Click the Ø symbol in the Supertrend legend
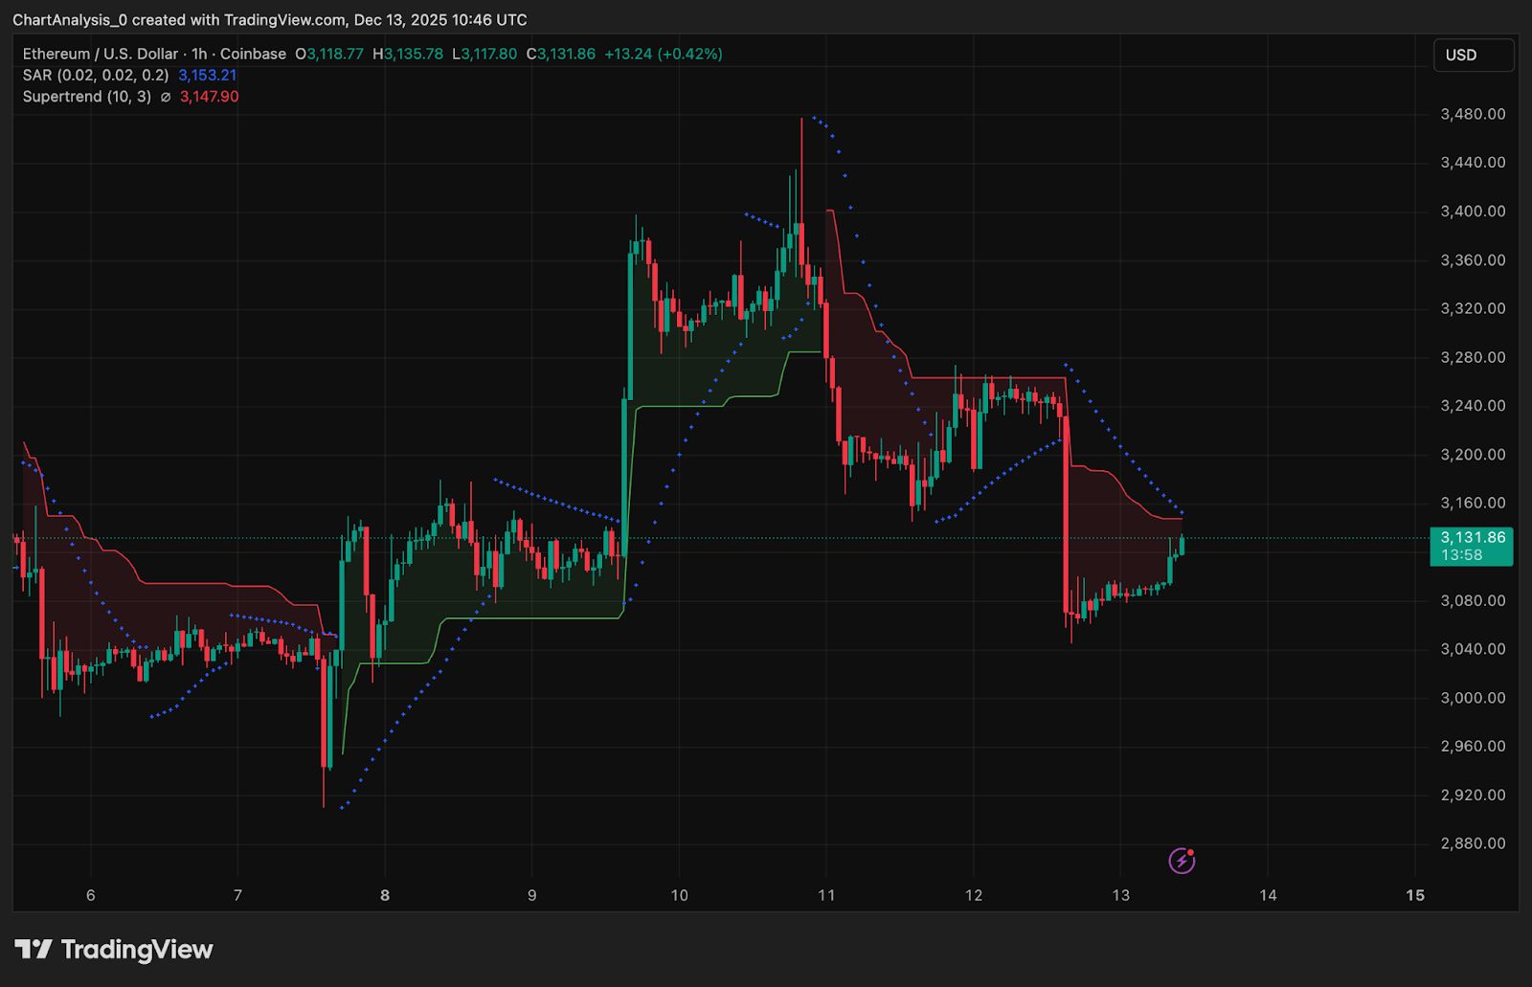The height and width of the screenshot is (987, 1532). (x=163, y=96)
